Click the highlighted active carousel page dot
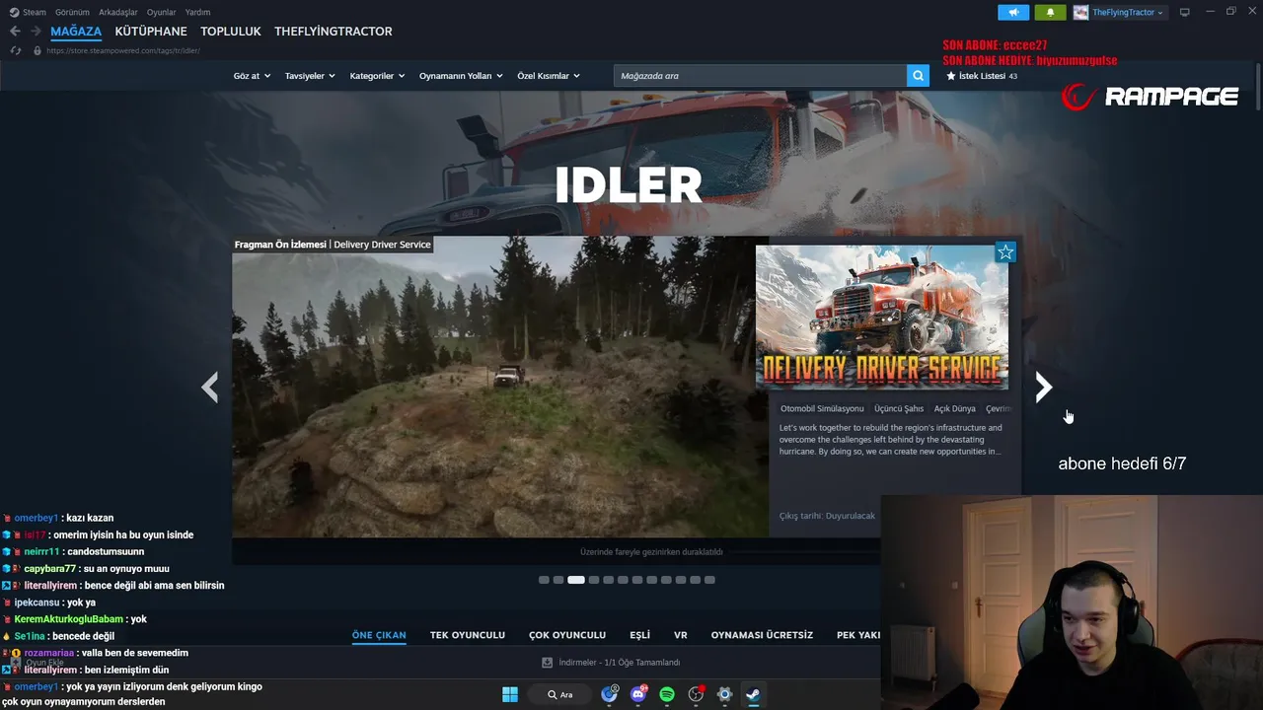1263x710 pixels. click(576, 580)
